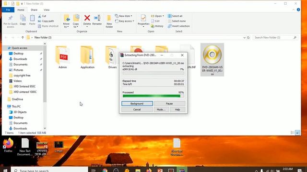The image size is (307, 172).
Task: Click the navigation pane scrollbar
Action: pos(45,74)
